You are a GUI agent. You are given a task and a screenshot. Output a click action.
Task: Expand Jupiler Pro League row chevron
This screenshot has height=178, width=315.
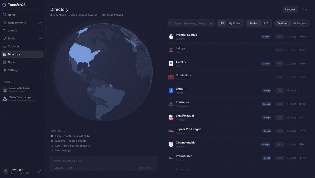click(x=307, y=131)
